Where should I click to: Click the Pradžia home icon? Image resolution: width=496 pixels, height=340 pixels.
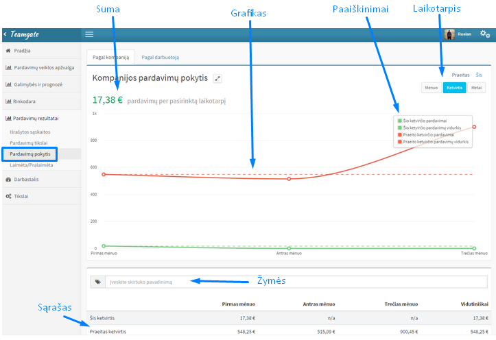[x=8, y=51]
